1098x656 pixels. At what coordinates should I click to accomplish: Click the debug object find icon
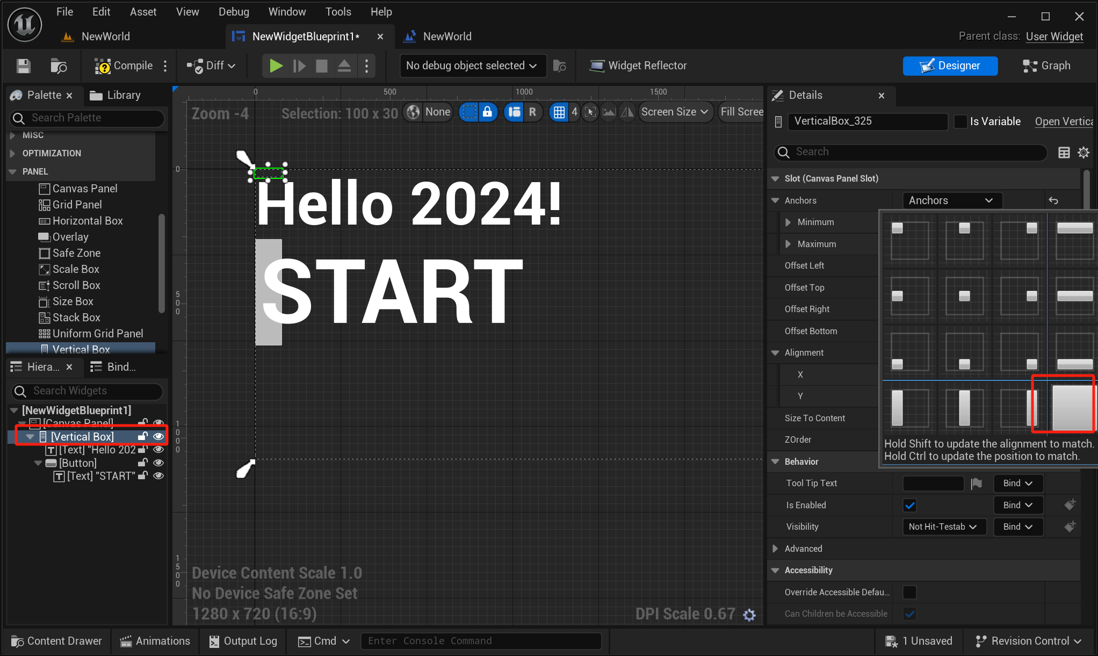tap(559, 66)
